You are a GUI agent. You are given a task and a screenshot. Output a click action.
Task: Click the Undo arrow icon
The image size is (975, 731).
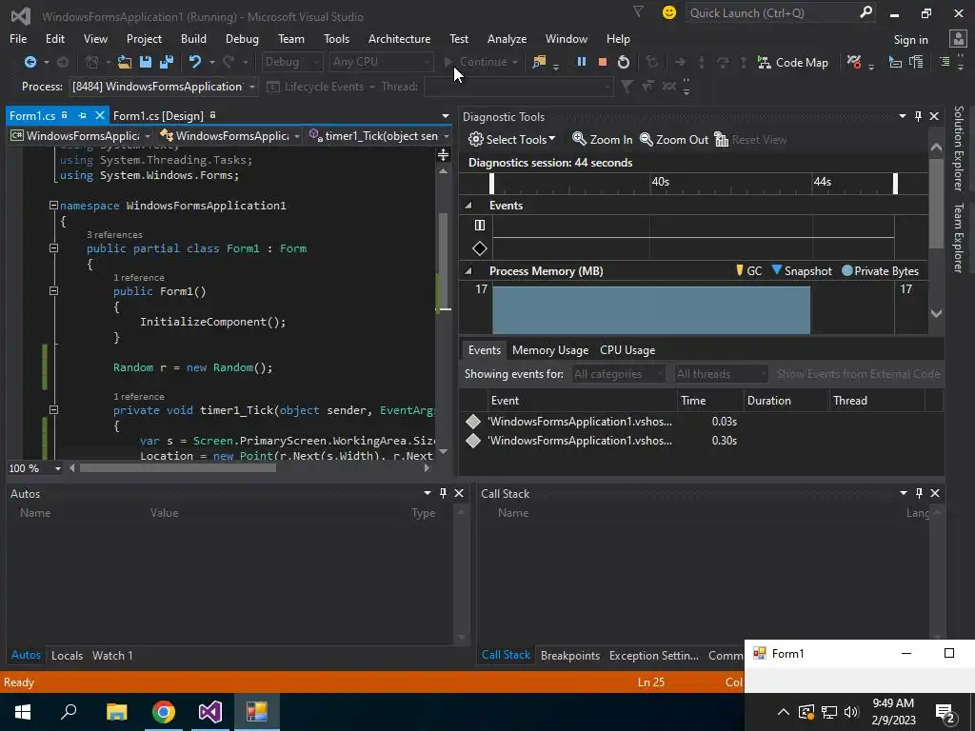195,62
